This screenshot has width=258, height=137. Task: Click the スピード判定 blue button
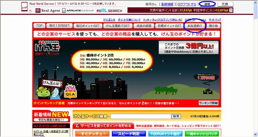point(129,134)
